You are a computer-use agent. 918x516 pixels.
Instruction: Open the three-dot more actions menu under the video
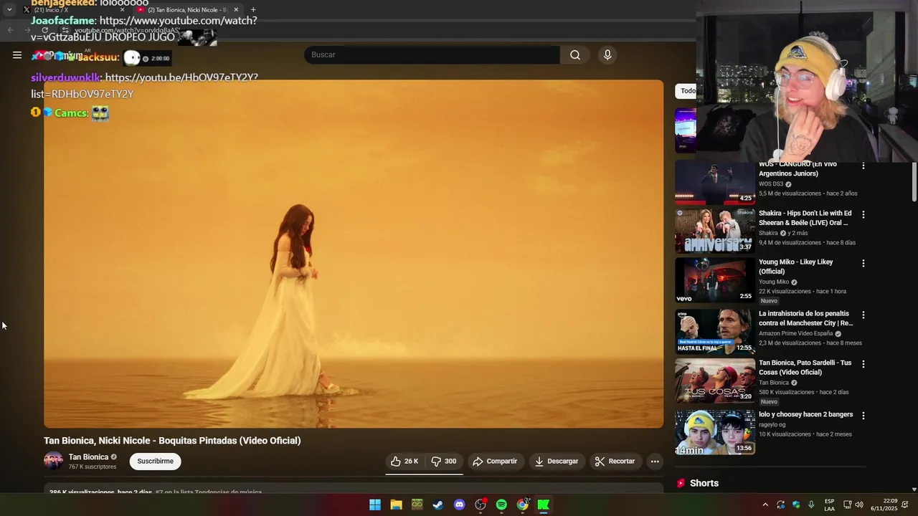655,462
